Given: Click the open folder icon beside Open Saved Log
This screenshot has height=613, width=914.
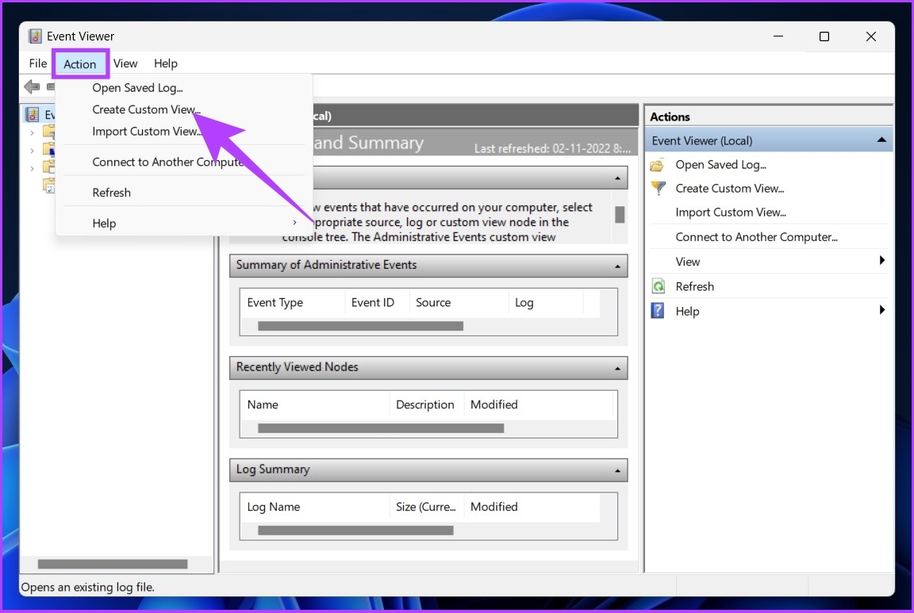Looking at the screenshot, I should click(x=658, y=165).
